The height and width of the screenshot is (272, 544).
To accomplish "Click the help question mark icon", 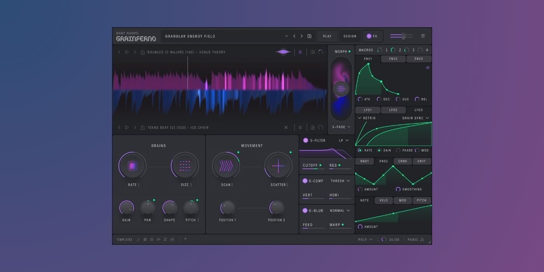I will coord(185,239).
